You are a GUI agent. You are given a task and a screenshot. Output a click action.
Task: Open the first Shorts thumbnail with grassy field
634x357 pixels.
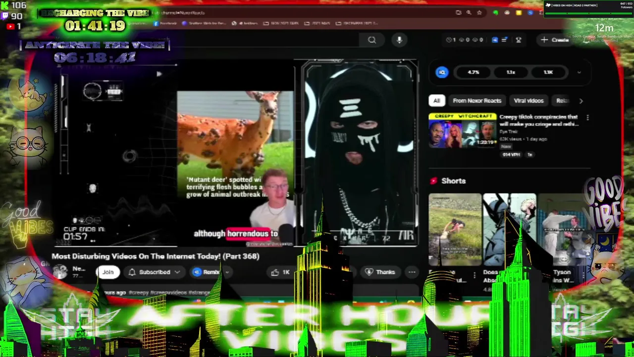pyautogui.click(x=455, y=230)
